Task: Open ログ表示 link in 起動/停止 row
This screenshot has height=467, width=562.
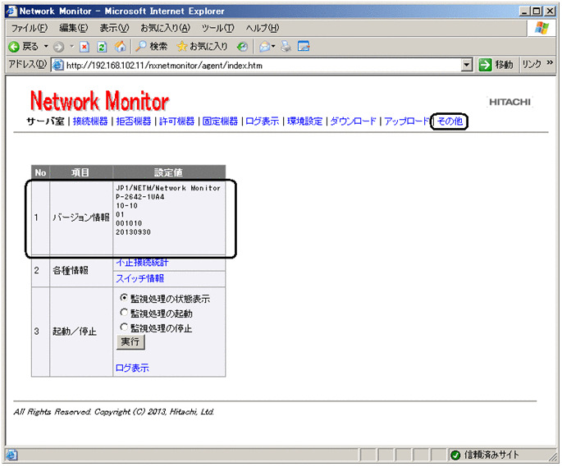Action: [x=132, y=368]
